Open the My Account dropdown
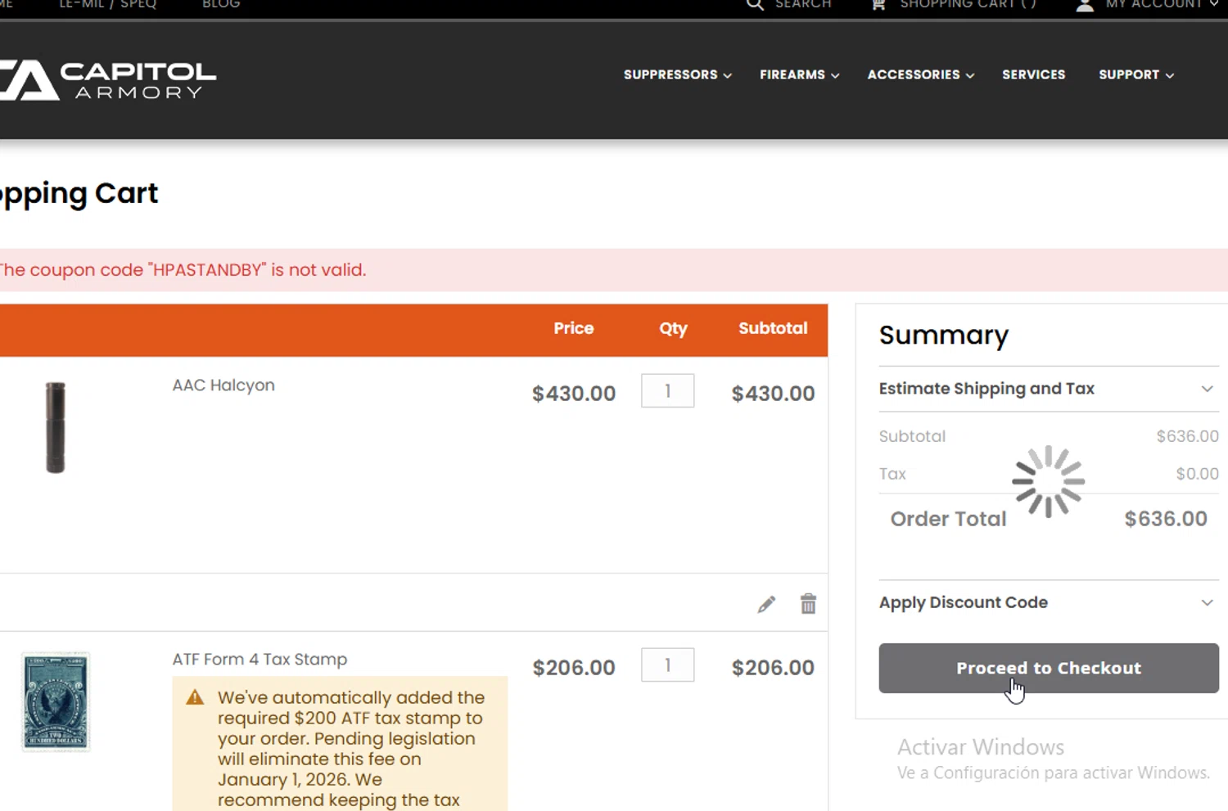The height and width of the screenshot is (811, 1228). coord(1163,4)
